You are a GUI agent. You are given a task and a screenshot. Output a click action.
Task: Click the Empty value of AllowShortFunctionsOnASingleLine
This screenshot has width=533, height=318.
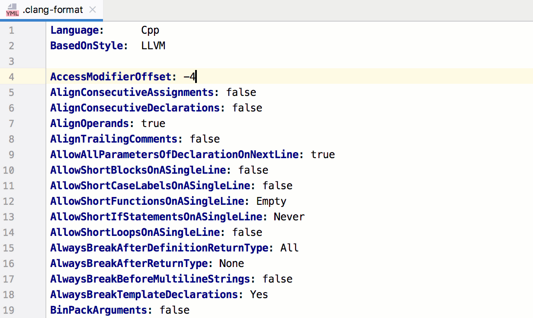271,201
